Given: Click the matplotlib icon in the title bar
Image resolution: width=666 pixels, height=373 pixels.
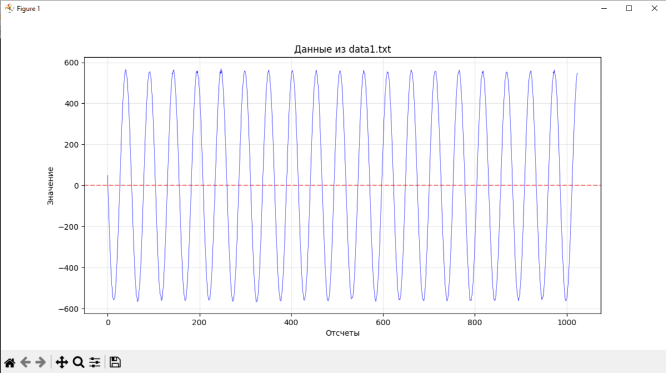Looking at the screenshot, I should click(9, 8).
